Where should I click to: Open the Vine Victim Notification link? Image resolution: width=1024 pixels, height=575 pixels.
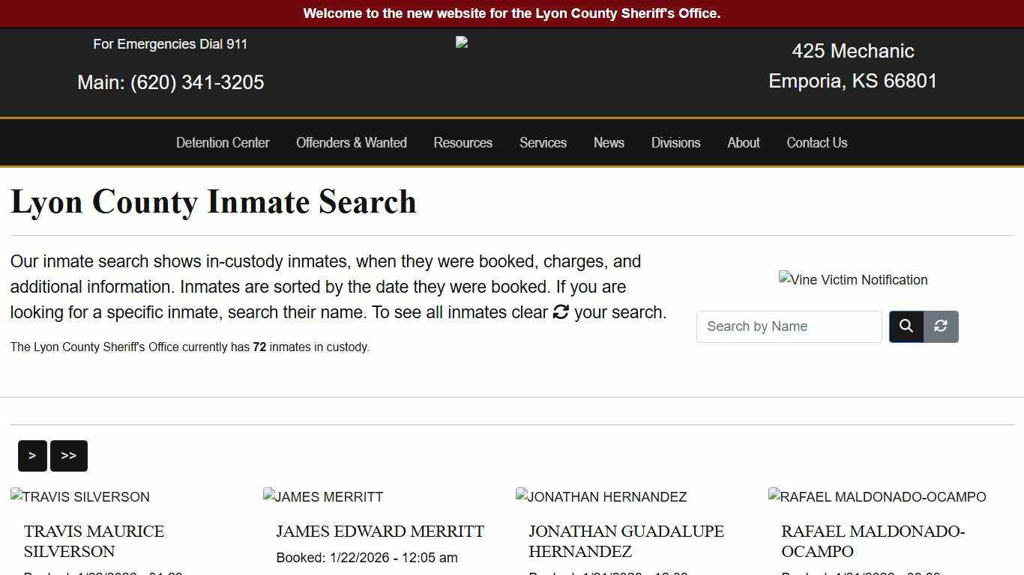(x=852, y=280)
